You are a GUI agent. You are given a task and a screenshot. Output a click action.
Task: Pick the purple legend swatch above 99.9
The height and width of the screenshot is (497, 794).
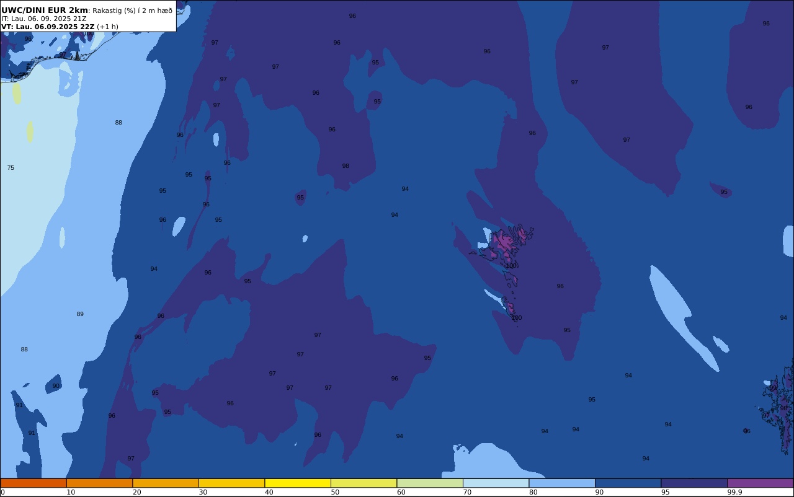click(x=760, y=483)
